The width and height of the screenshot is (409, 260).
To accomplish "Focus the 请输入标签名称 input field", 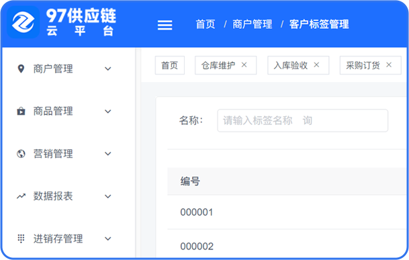I will pyautogui.click(x=303, y=121).
